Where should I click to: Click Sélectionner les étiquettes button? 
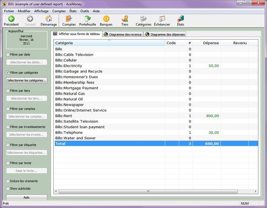point(27,153)
